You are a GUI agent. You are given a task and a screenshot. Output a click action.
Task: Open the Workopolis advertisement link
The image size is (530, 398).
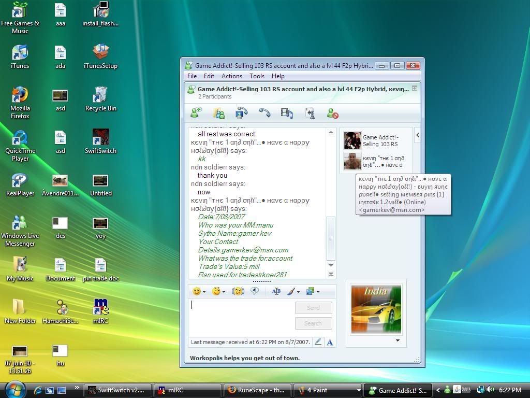(x=245, y=358)
